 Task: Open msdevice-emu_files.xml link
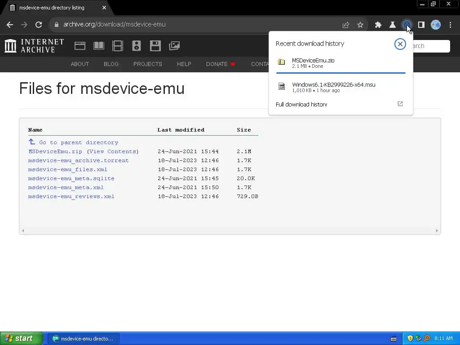tap(67, 169)
